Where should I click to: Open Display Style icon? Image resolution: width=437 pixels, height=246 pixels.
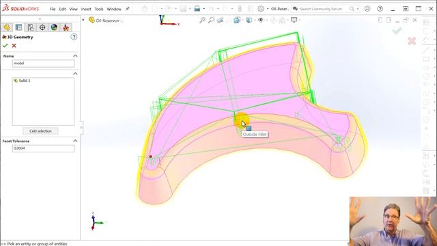tap(249, 20)
